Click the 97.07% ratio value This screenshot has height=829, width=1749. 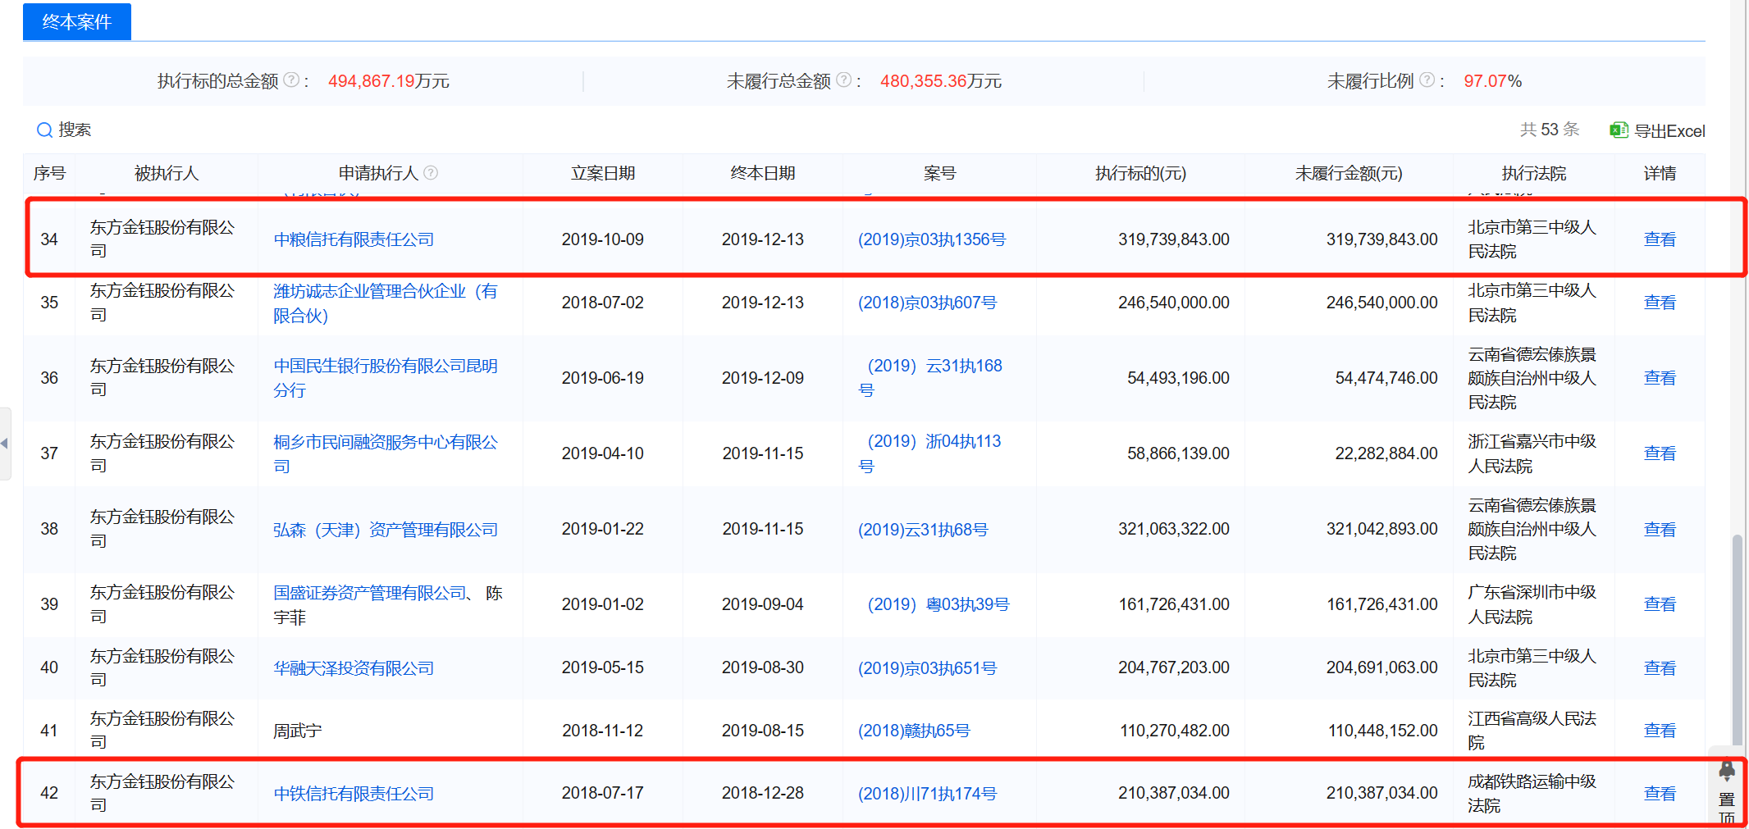[x=1493, y=81]
